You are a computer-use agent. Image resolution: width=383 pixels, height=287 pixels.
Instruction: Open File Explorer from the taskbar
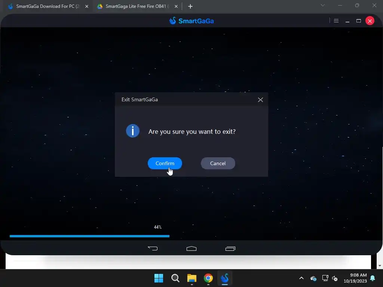pos(192,278)
